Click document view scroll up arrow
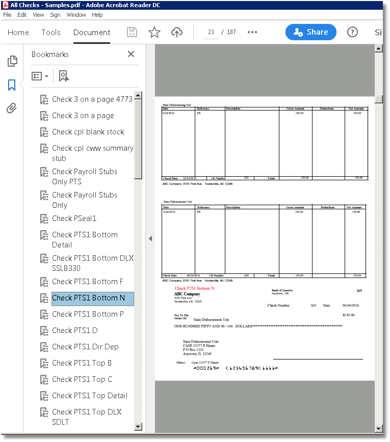The image size is (390, 442). pyautogui.click(x=378, y=48)
